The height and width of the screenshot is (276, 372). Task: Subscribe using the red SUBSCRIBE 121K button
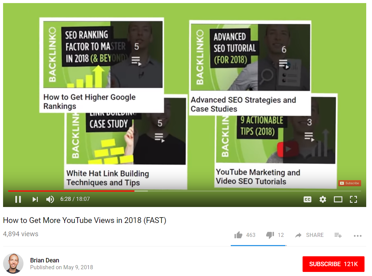(x=333, y=264)
